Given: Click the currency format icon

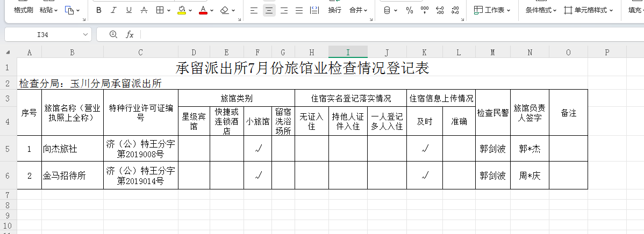Looking at the screenshot, I should (x=387, y=10).
